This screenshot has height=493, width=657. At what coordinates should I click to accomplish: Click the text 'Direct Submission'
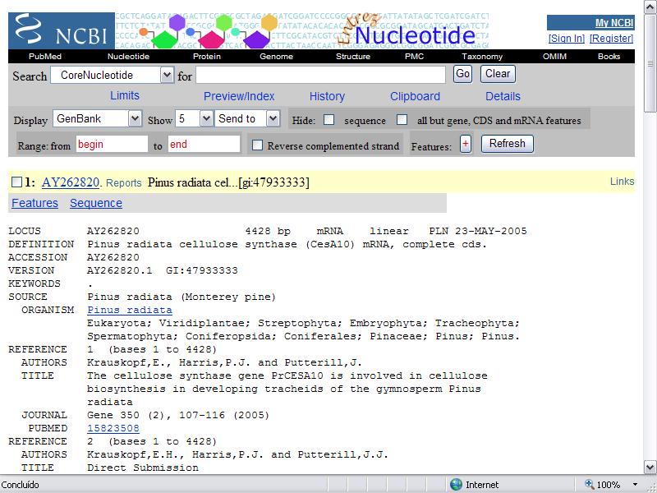(x=143, y=468)
